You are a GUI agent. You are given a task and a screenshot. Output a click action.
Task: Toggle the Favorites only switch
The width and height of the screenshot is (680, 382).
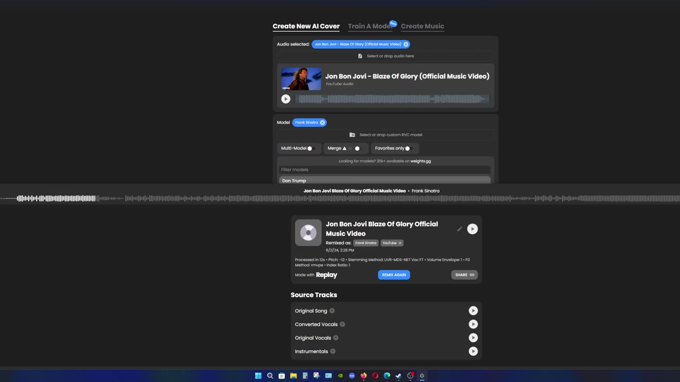409,149
